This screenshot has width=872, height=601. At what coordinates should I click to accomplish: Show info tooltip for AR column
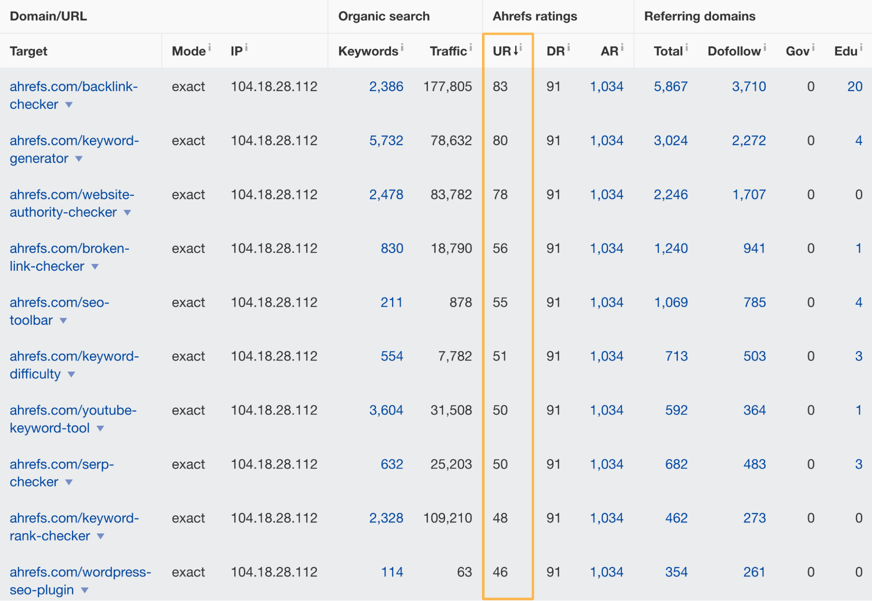click(622, 47)
